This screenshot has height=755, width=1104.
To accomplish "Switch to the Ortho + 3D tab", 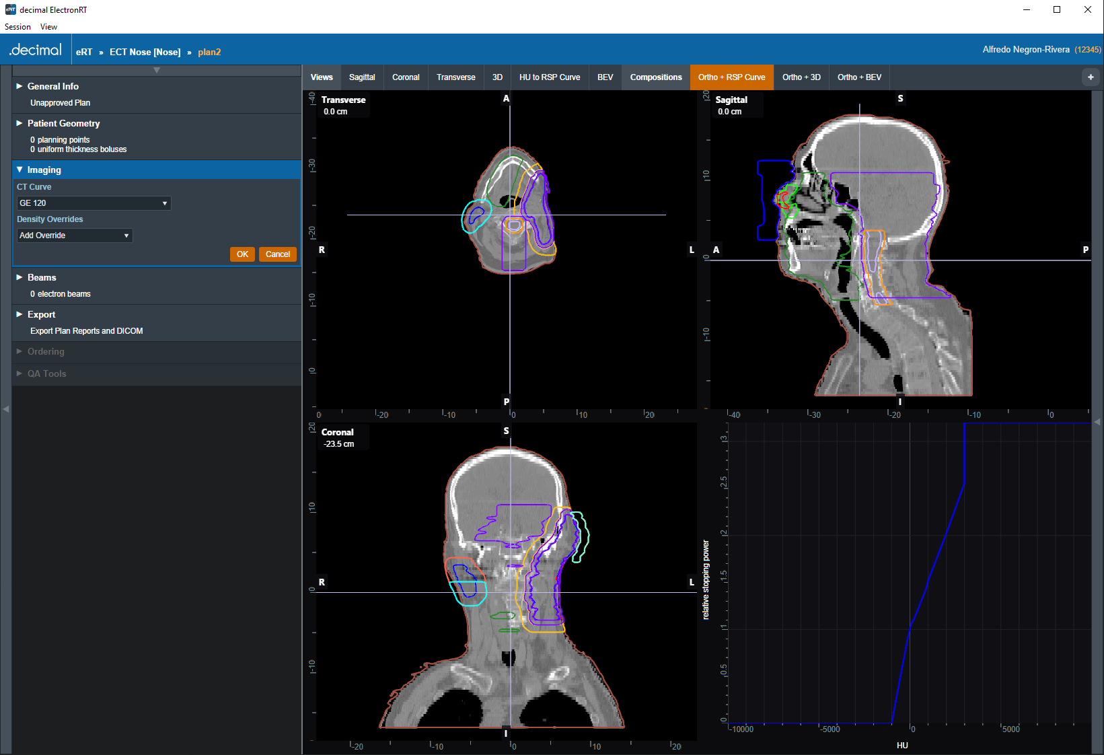I will (801, 77).
